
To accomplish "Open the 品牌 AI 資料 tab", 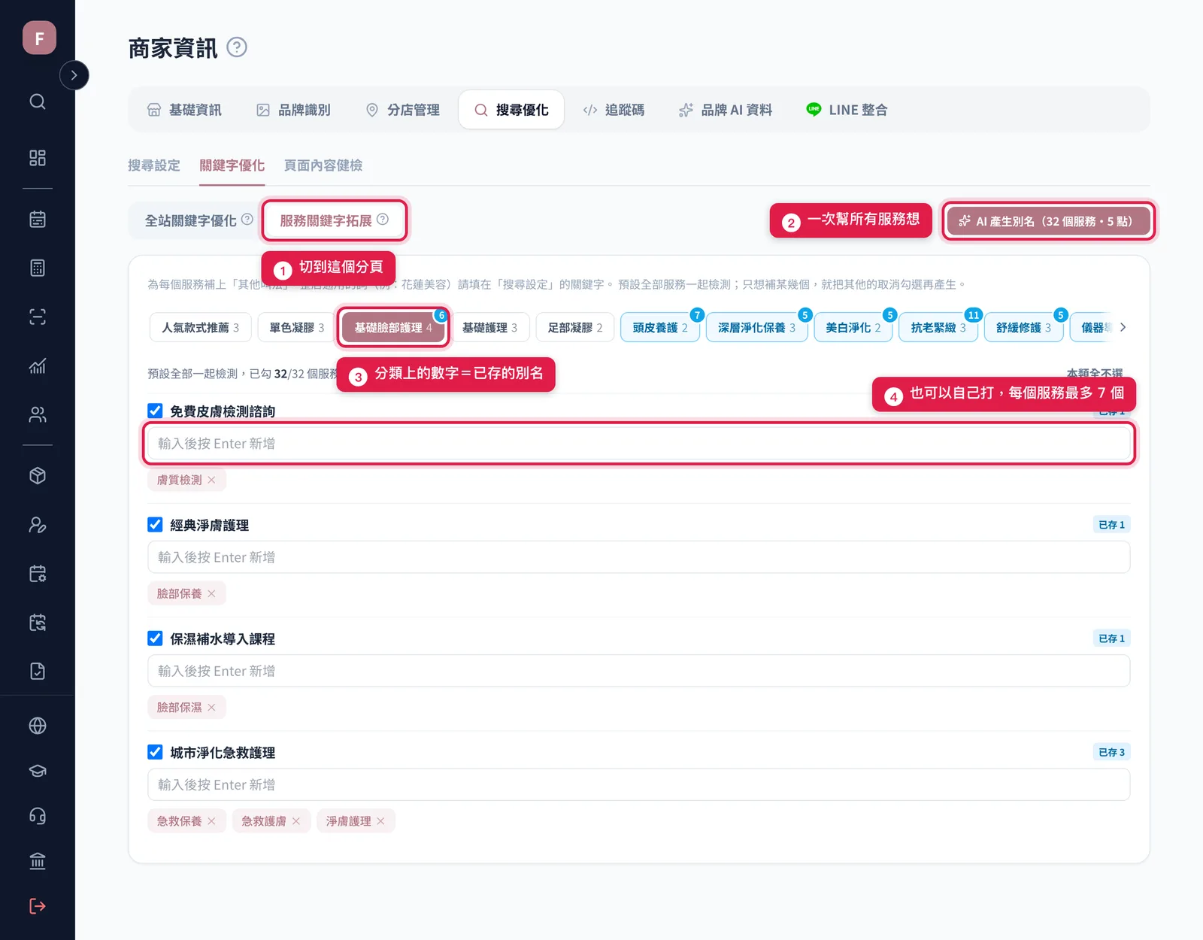I will tap(726, 110).
